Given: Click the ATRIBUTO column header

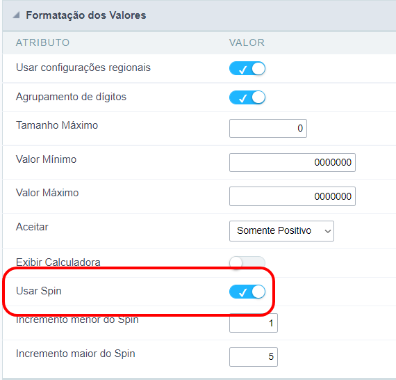Looking at the screenshot, I should coord(42,42).
